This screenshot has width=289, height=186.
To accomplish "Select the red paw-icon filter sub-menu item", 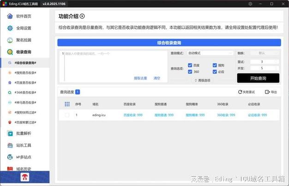I will click(25, 122).
